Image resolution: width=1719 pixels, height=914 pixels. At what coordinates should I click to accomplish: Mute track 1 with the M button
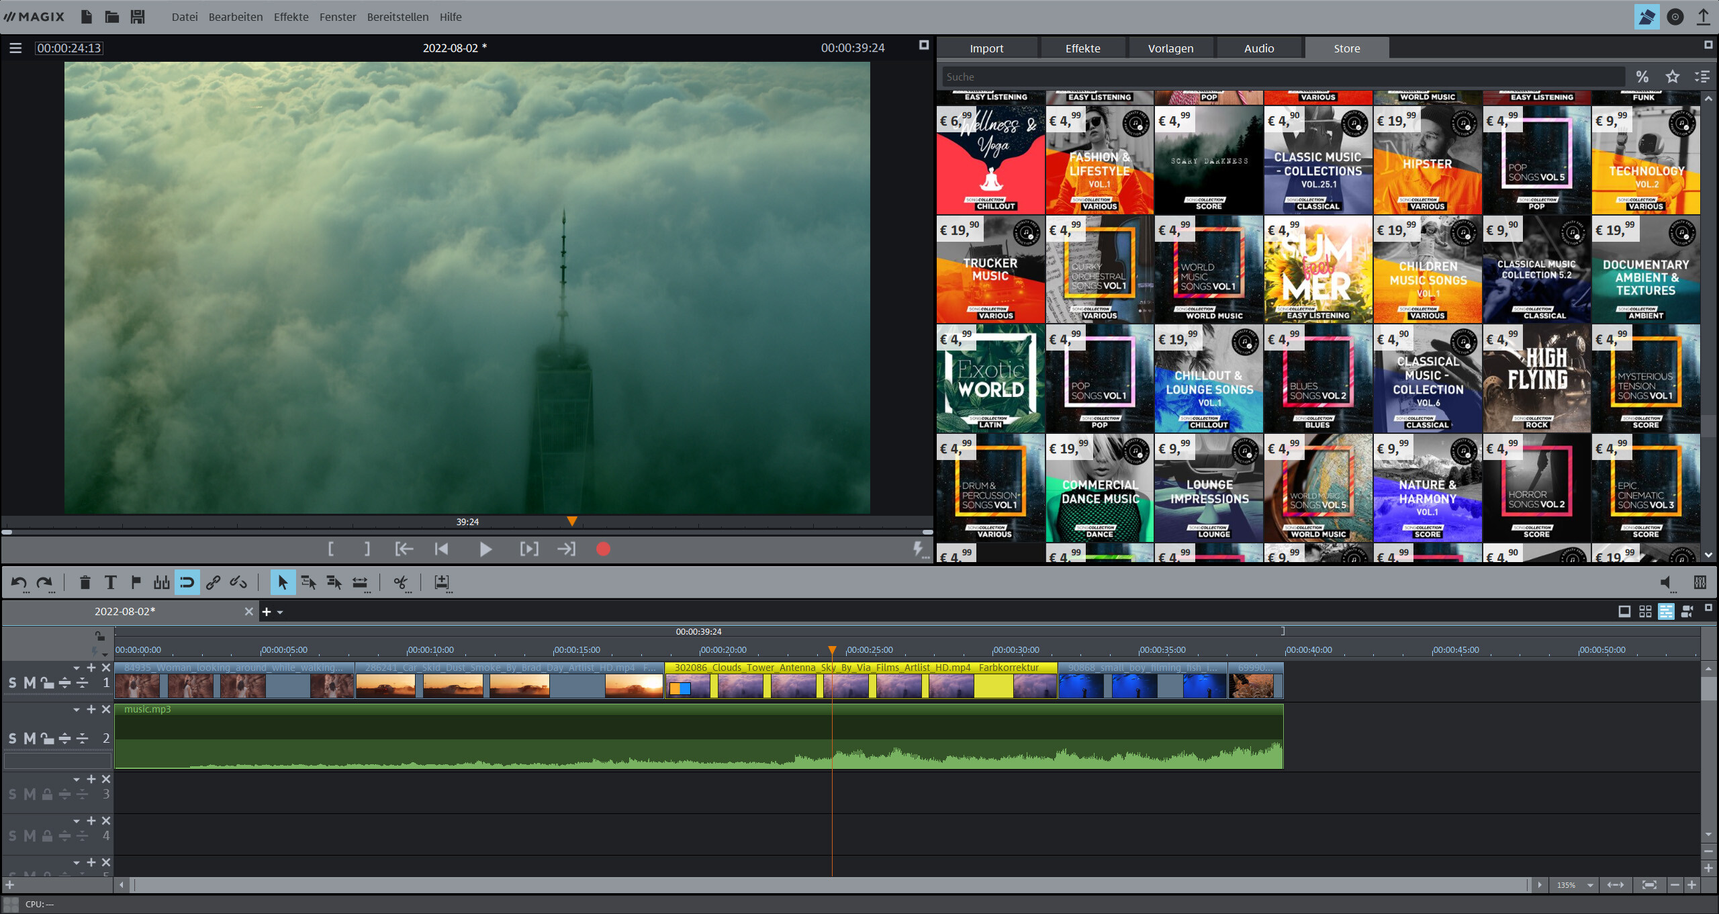(28, 682)
